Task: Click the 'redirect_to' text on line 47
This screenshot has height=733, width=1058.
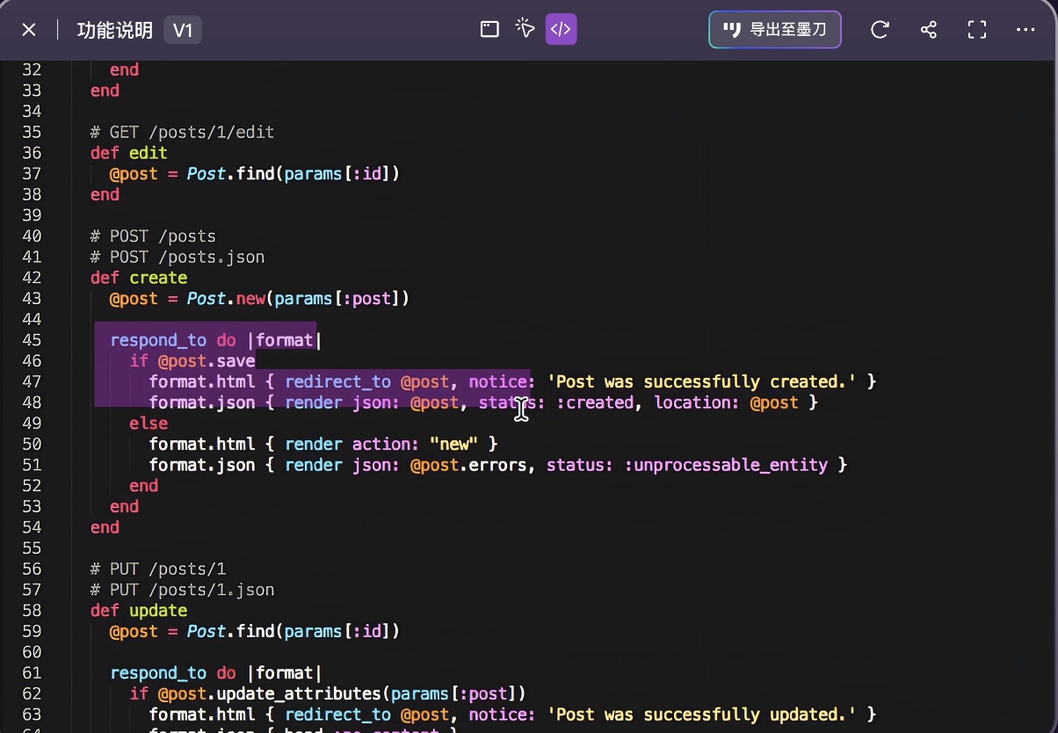Action: pyautogui.click(x=338, y=381)
